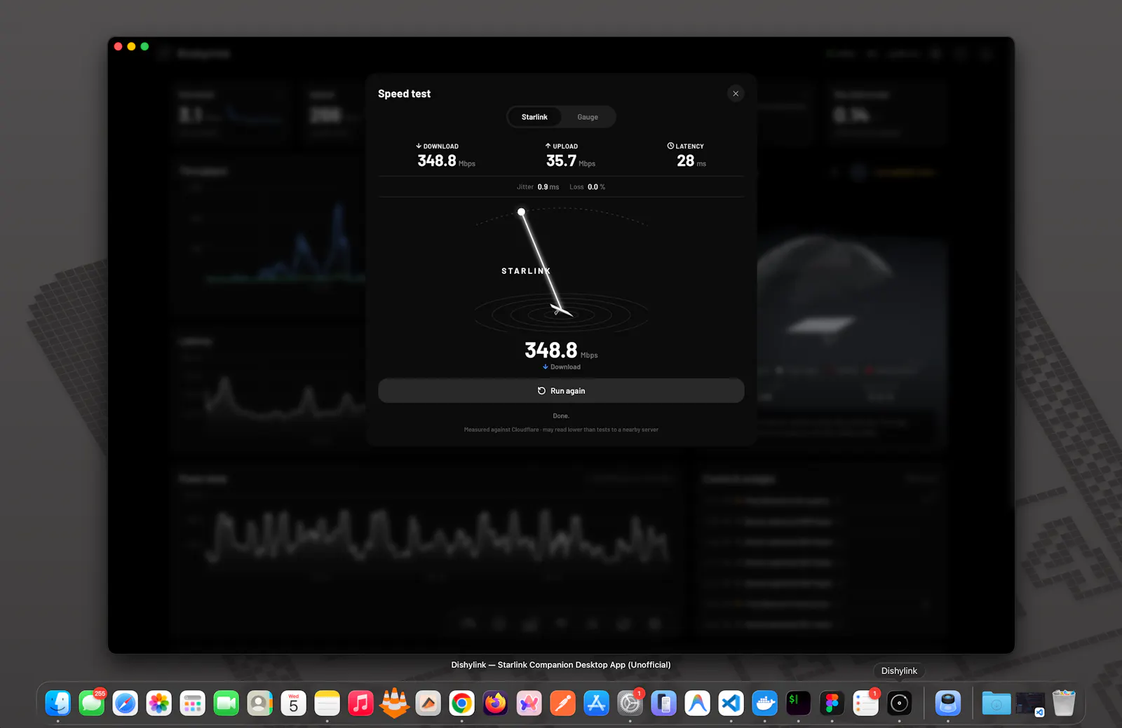Open Contacts in the dock

[260, 703]
